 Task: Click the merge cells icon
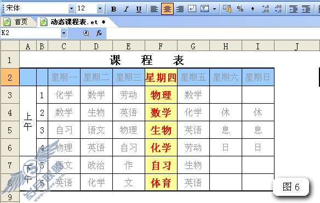tap(205, 9)
